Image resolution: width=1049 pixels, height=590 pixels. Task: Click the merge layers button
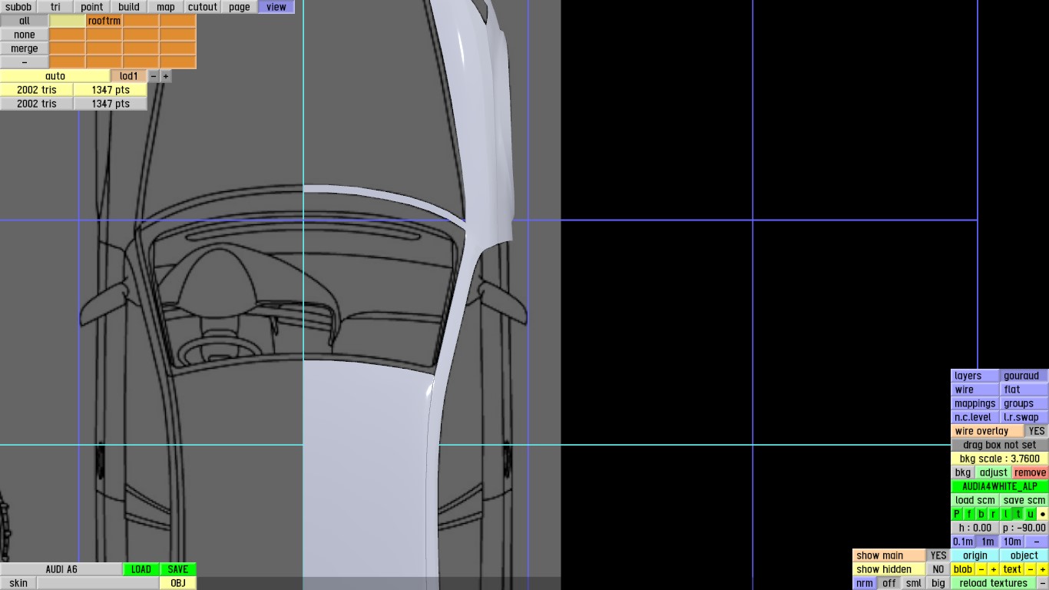coord(25,48)
